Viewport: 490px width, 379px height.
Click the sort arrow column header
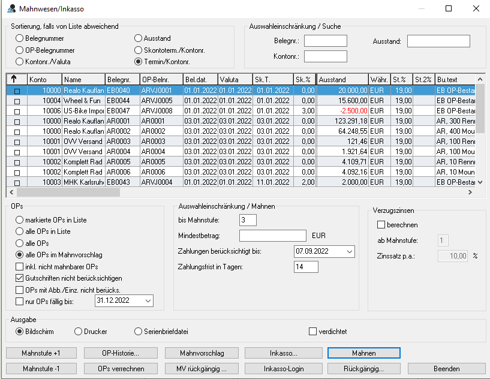[17, 79]
